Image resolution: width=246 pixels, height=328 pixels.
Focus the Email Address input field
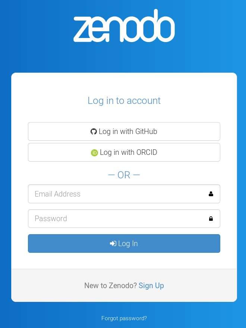(124, 194)
